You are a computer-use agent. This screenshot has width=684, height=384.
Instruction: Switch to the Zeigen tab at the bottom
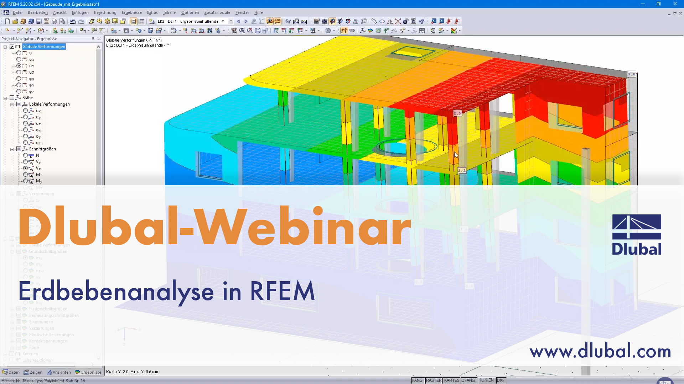tap(33, 372)
